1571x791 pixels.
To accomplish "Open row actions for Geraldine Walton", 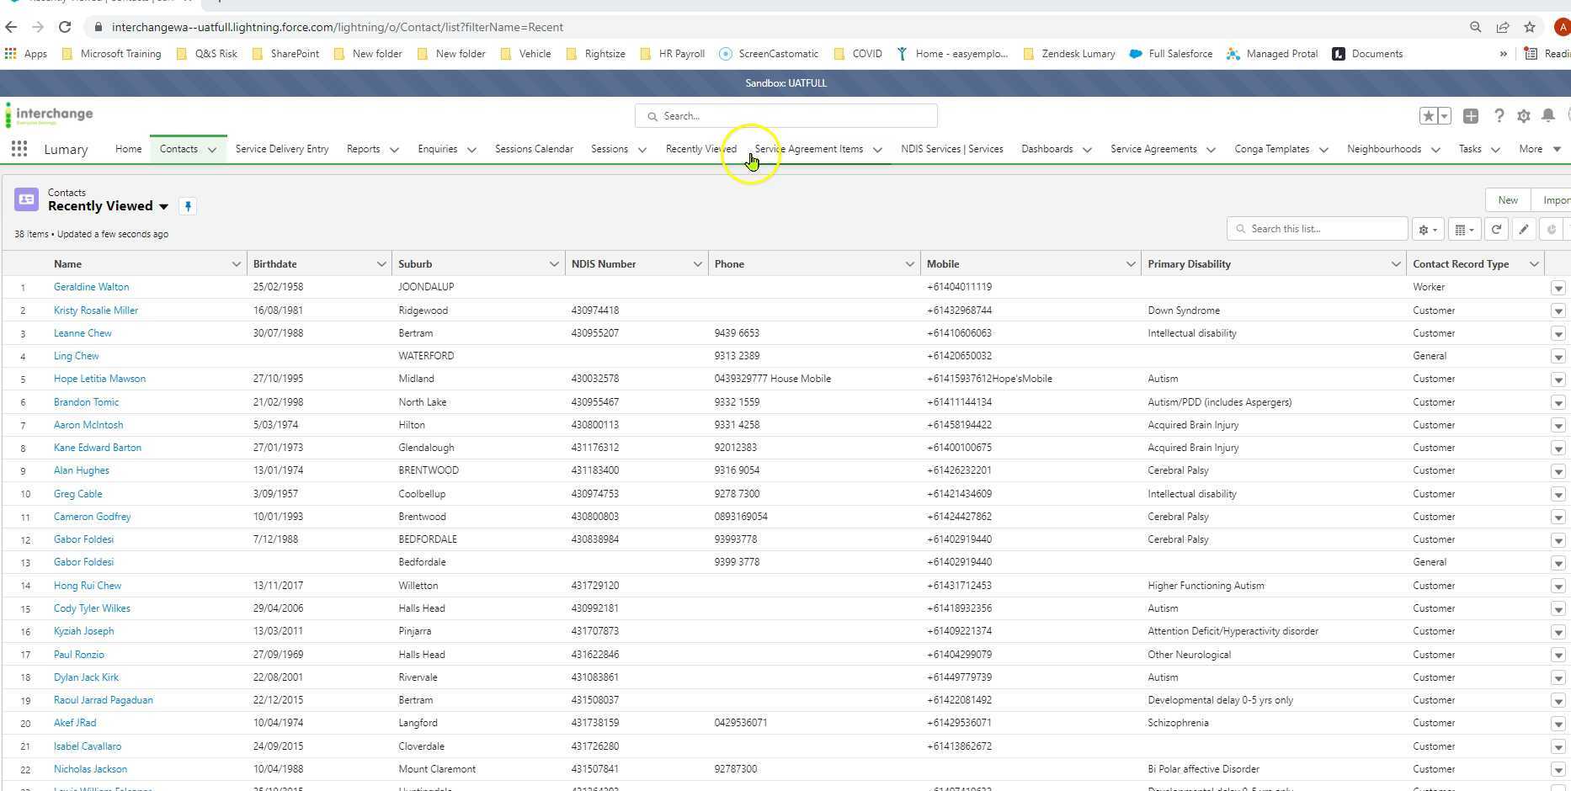I will coord(1558,288).
